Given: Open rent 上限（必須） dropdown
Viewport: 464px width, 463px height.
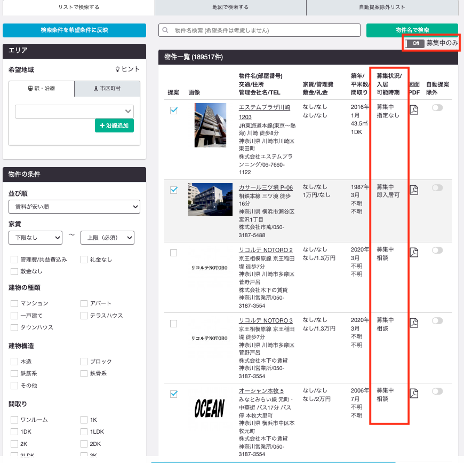Looking at the screenshot, I should pos(107,238).
